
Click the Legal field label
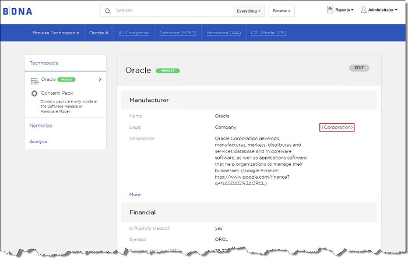[135, 127]
